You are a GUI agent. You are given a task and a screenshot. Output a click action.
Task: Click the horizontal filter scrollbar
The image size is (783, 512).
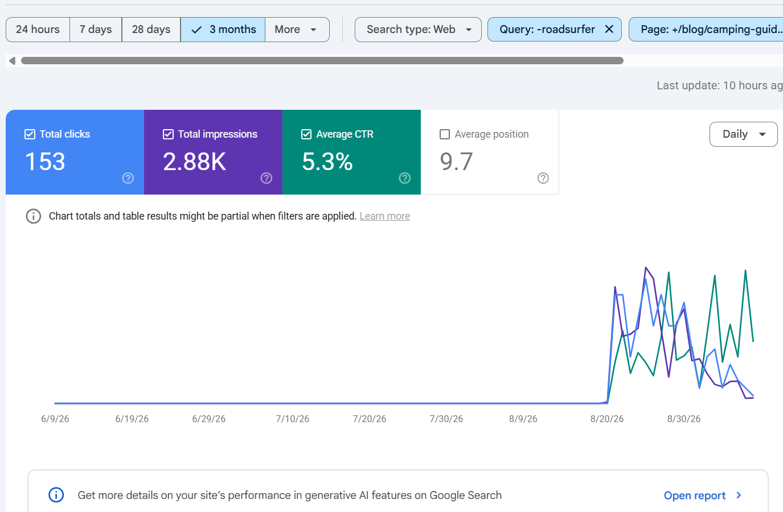click(322, 60)
